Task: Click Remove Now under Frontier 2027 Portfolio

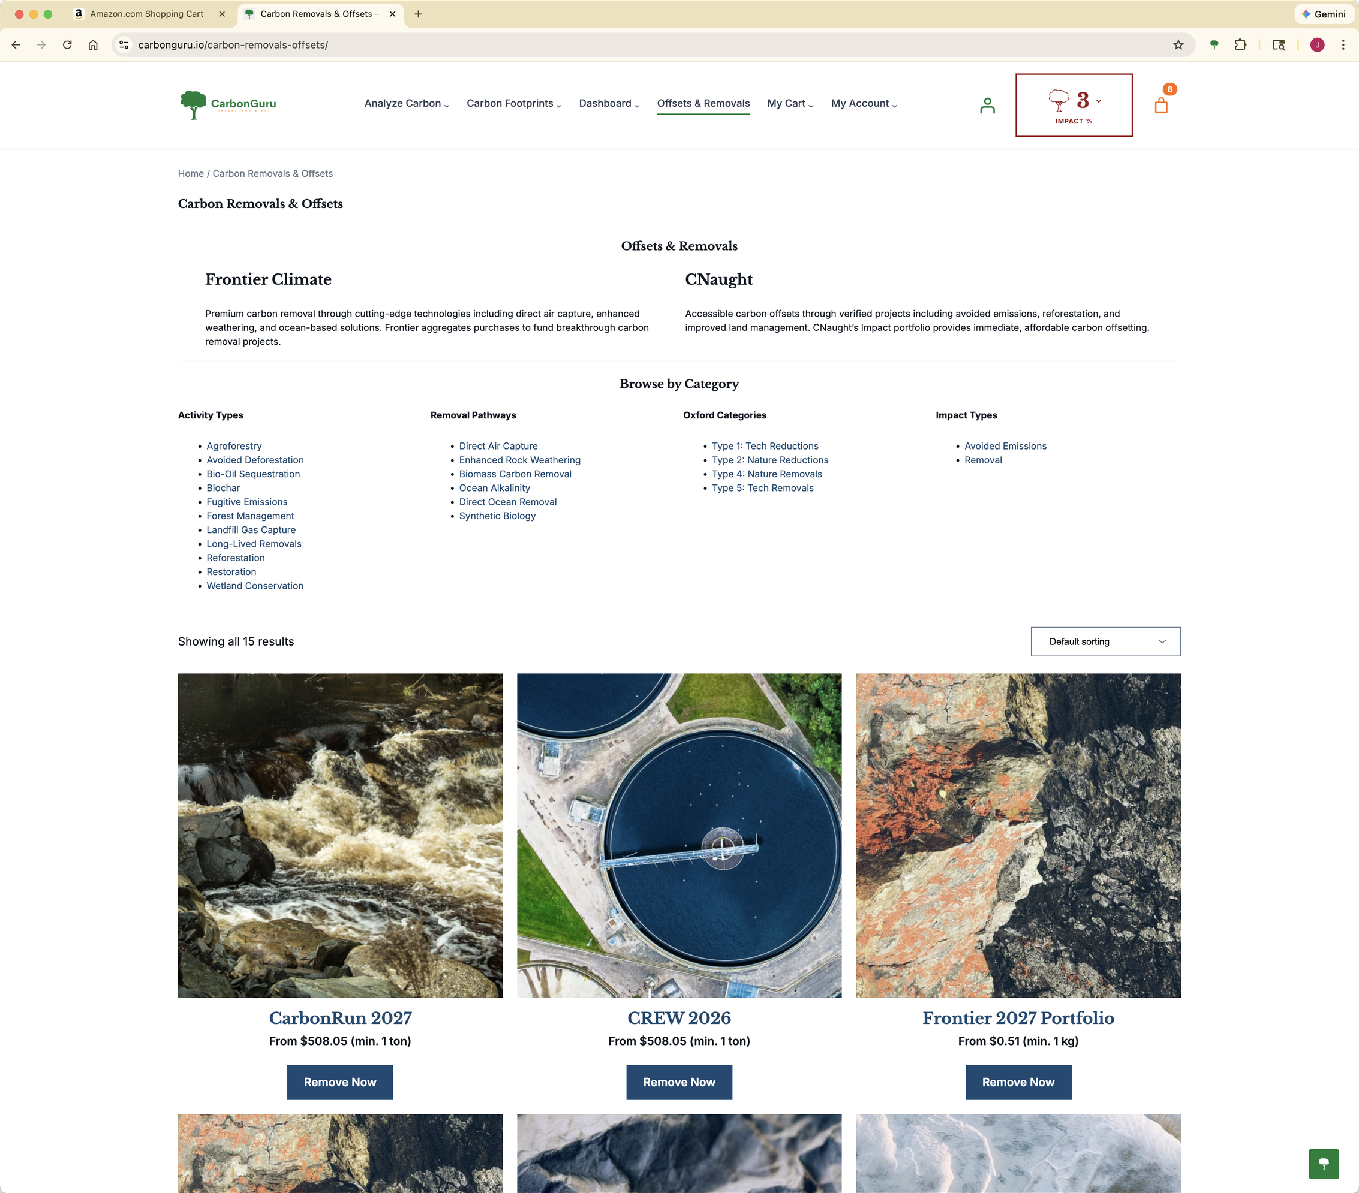Action: (x=1018, y=1082)
